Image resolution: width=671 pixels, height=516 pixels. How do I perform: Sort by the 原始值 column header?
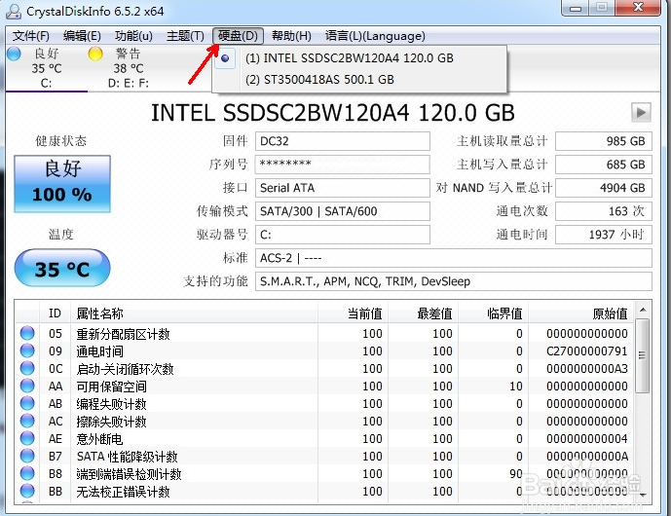point(582,313)
